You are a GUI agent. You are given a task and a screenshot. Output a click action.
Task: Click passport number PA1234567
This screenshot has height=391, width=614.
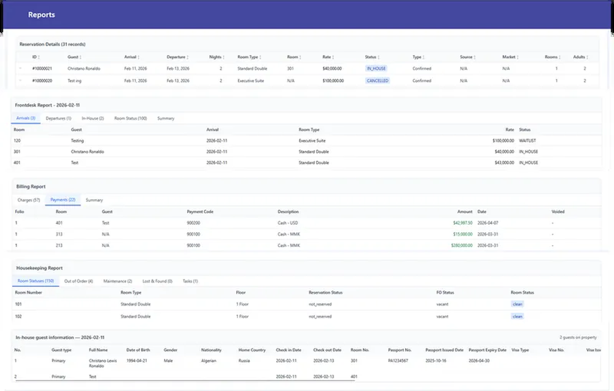pyautogui.click(x=398, y=361)
